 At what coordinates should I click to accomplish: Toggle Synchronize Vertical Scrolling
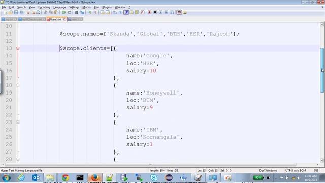point(103,12)
